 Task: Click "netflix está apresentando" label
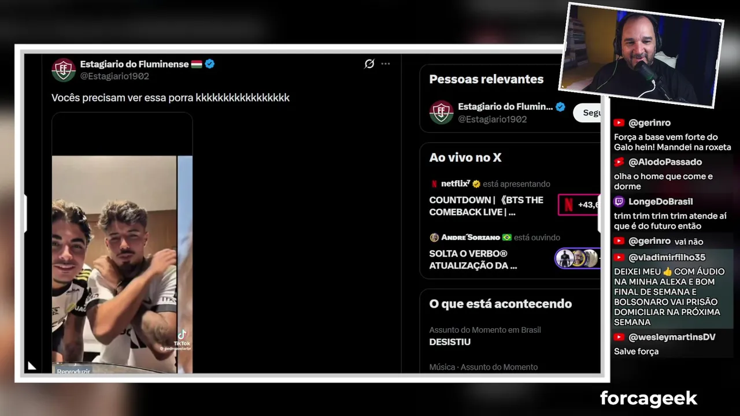[x=495, y=184]
